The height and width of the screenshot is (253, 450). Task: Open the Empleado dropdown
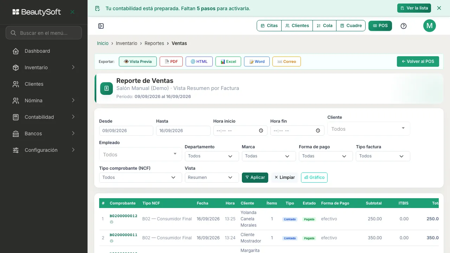pos(140,154)
